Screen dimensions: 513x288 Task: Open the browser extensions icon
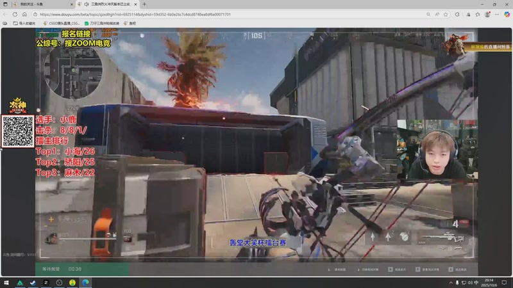click(x=469, y=14)
